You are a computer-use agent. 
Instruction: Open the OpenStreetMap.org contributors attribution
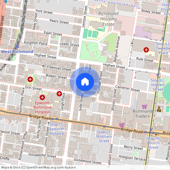(51, 167)
